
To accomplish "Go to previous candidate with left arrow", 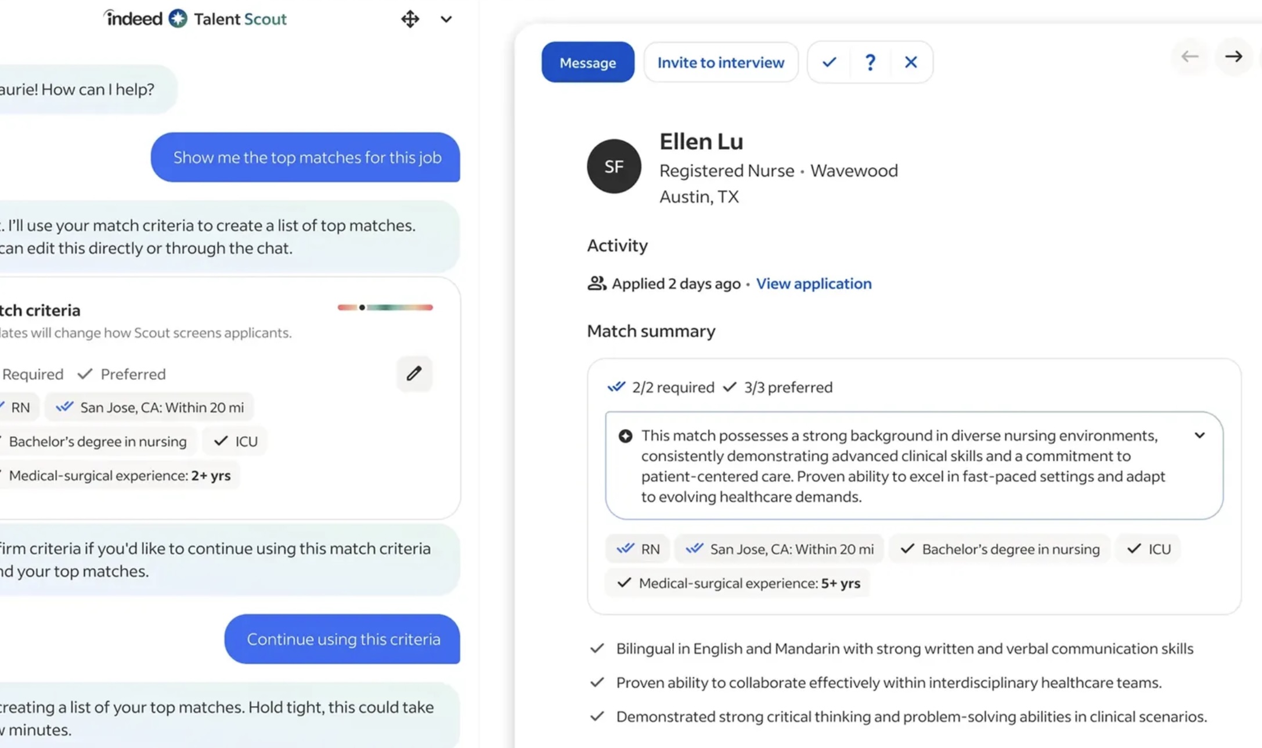I will [1189, 56].
